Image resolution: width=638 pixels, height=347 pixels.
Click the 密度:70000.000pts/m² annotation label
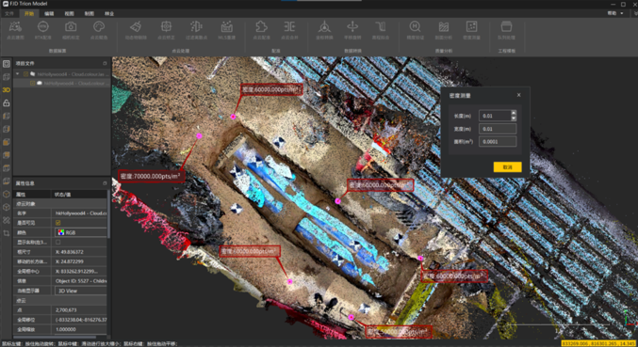[151, 176]
